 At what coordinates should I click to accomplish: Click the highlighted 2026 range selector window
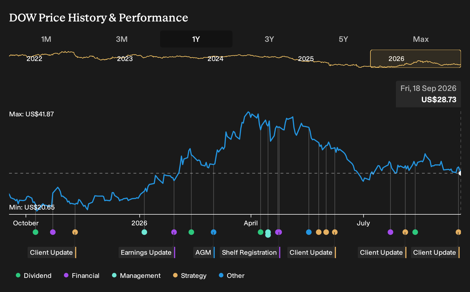(x=415, y=59)
